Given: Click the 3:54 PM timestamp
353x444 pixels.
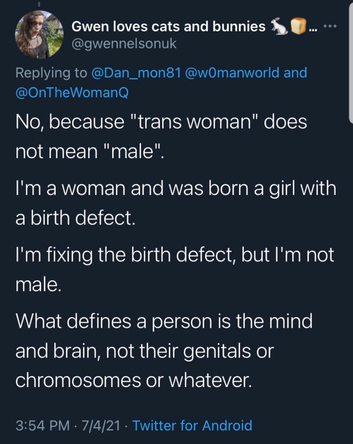Looking at the screenshot, I should click(x=43, y=425).
